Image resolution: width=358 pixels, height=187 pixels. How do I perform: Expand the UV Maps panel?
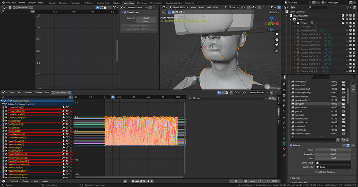[296, 178]
